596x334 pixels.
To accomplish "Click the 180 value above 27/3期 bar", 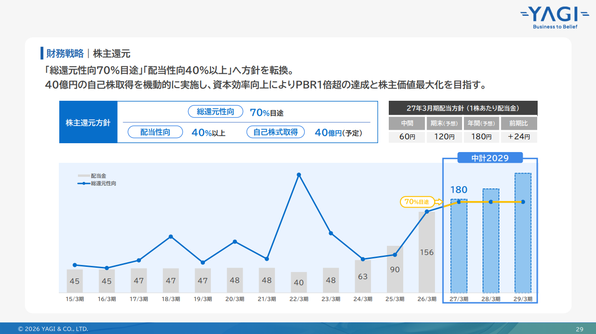I will click(x=459, y=190).
